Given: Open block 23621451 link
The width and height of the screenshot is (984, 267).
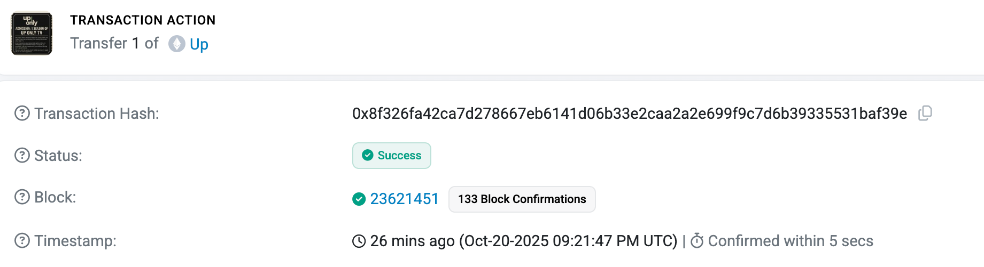Looking at the screenshot, I should [404, 199].
